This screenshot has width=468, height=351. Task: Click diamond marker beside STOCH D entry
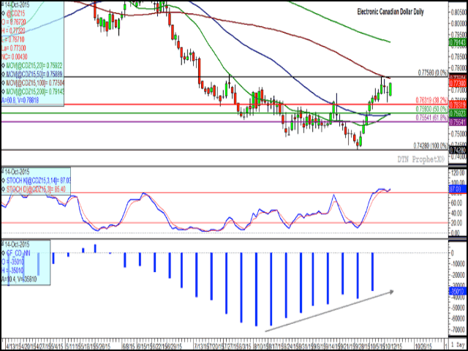3,189
